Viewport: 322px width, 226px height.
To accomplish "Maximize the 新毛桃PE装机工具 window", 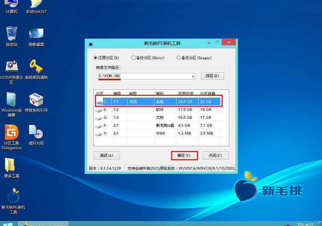I will (x=218, y=42).
